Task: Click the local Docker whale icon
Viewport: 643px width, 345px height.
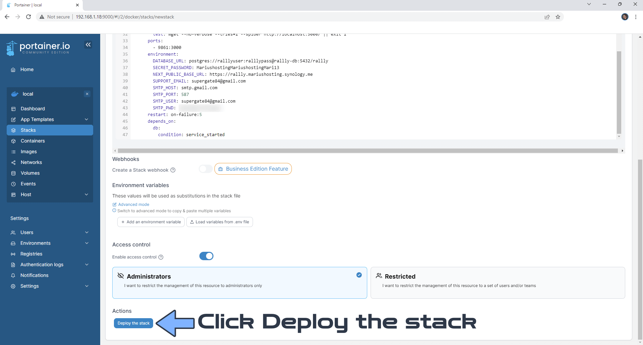Action: coord(14,94)
